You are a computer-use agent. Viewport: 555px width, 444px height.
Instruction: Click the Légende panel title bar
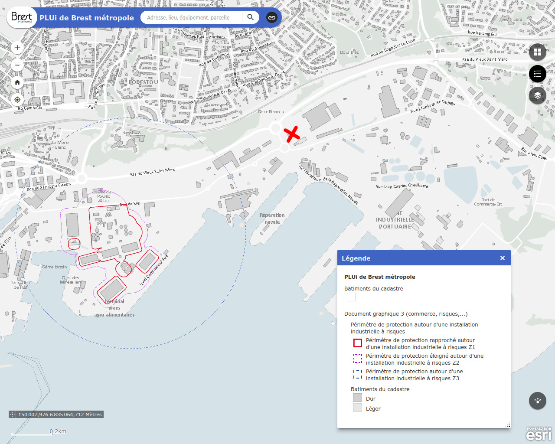click(x=424, y=258)
